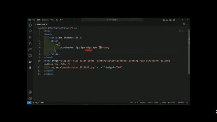Click the remote window indicator in status bar

tap(29, 103)
